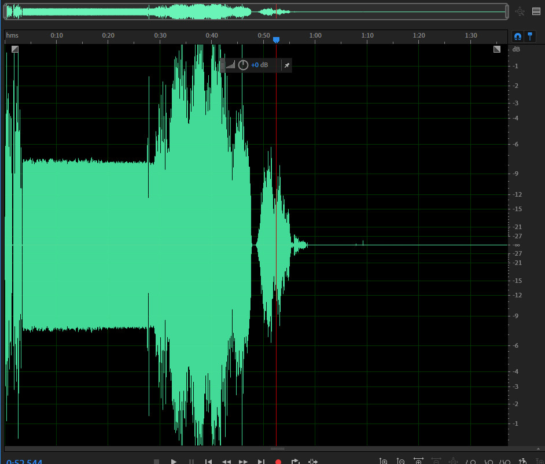Click the Fast Forward button
The image size is (545, 464).
click(244, 462)
